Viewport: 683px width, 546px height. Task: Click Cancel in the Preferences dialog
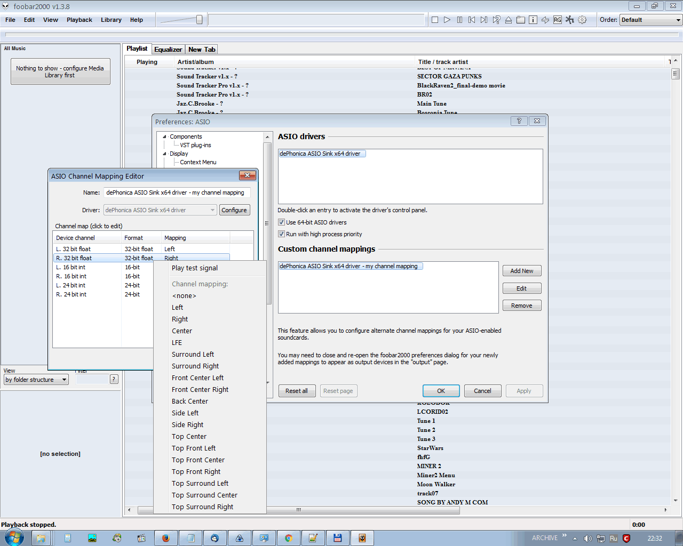tap(482, 391)
